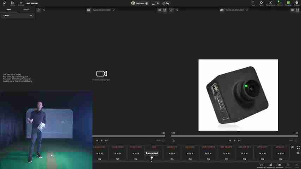Play the right video
The height and width of the screenshot is (169, 301).
tap(235, 140)
